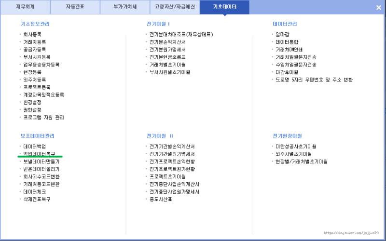
Task: Open 삭제전표복구
Action: (x=37, y=199)
